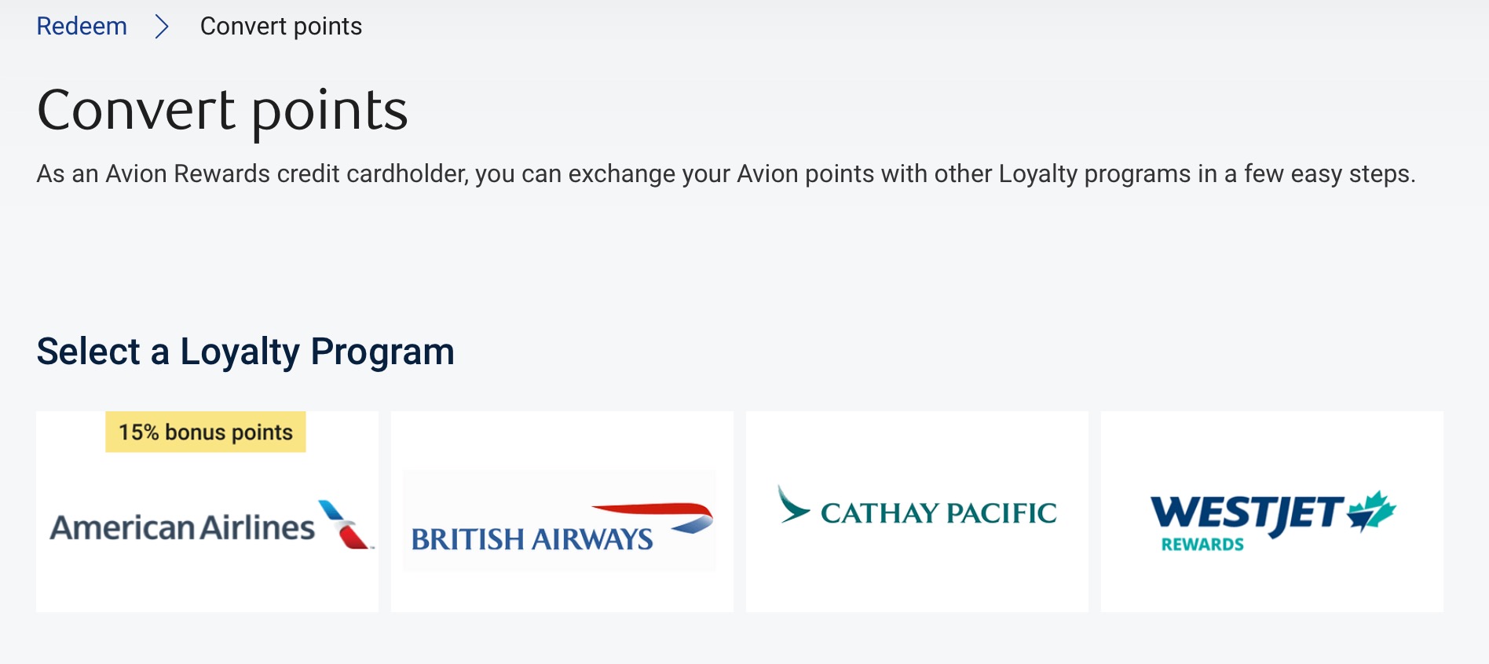Click the American Airlines wordmark text
Viewport: 1489px width, 664px height.
click(x=182, y=527)
